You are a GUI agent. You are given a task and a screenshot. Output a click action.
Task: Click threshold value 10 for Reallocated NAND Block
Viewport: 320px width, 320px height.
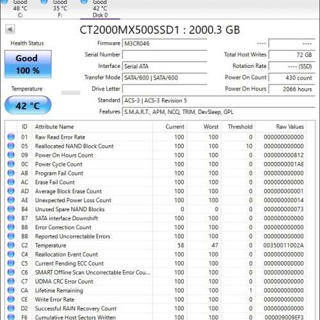[249, 146]
